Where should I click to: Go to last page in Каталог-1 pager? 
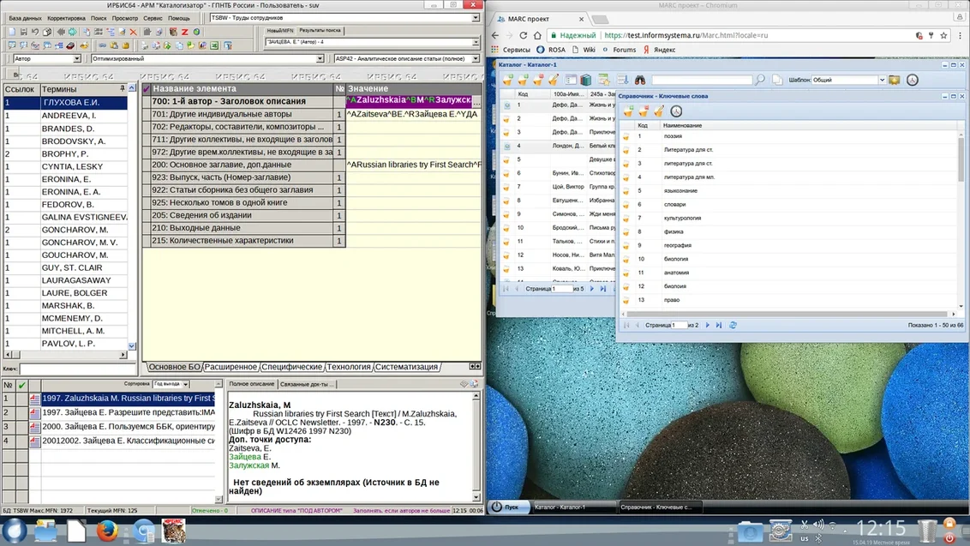click(x=603, y=289)
